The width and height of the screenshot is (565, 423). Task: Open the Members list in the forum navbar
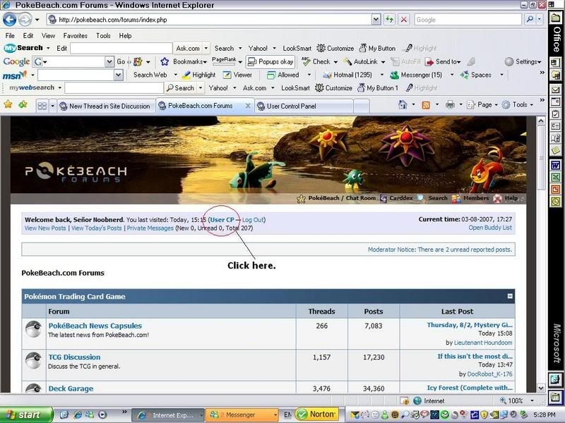pos(470,198)
